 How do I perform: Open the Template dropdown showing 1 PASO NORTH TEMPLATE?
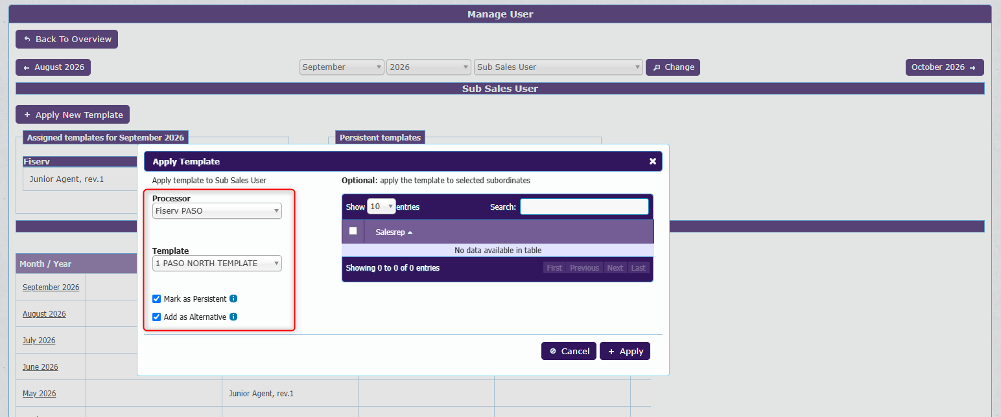pyautogui.click(x=217, y=264)
